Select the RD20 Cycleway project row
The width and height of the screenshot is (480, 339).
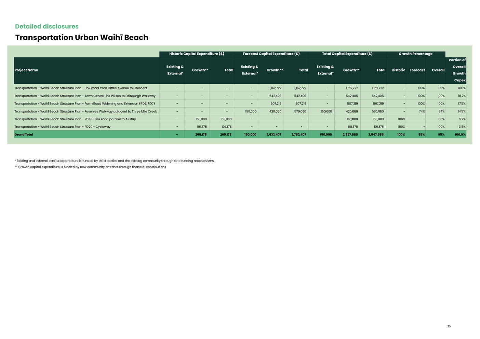point(62,126)
